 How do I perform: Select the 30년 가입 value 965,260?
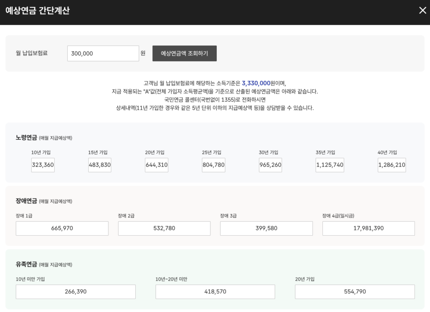tap(270, 165)
